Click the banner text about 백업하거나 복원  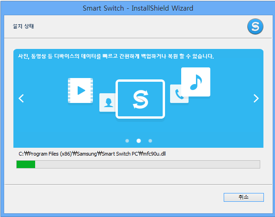tap(116, 56)
